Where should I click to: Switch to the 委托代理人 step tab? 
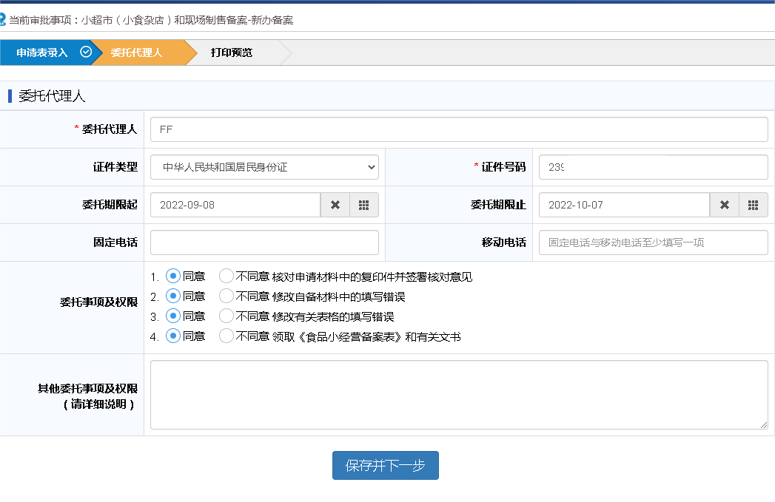144,52
